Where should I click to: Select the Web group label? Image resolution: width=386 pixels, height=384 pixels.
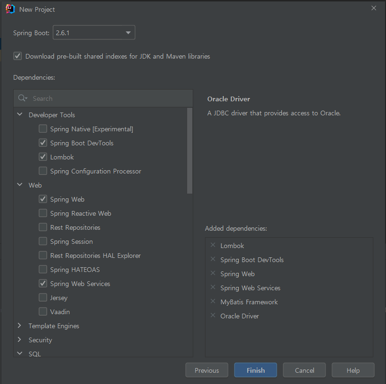[35, 185]
